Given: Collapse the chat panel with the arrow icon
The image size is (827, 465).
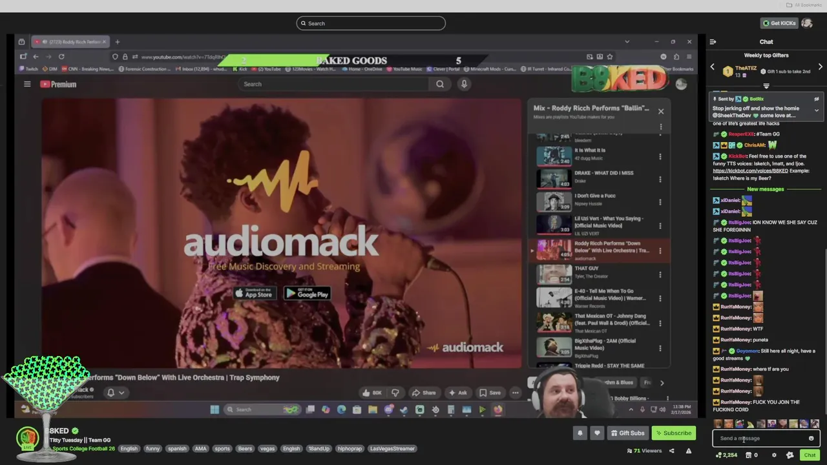Looking at the screenshot, I should pyautogui.click(x=713, y=42).
